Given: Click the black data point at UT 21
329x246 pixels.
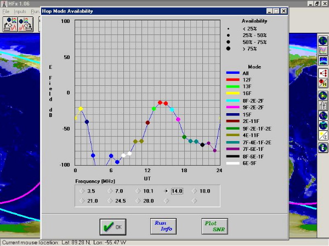Looking at the screenshot, I should pos(202,144).
